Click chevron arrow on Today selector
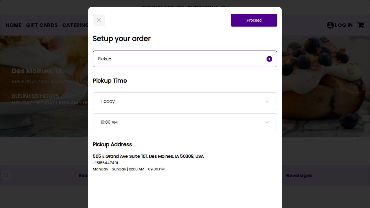Viewport: 370px width, 208px height. (x=267, y=101)
